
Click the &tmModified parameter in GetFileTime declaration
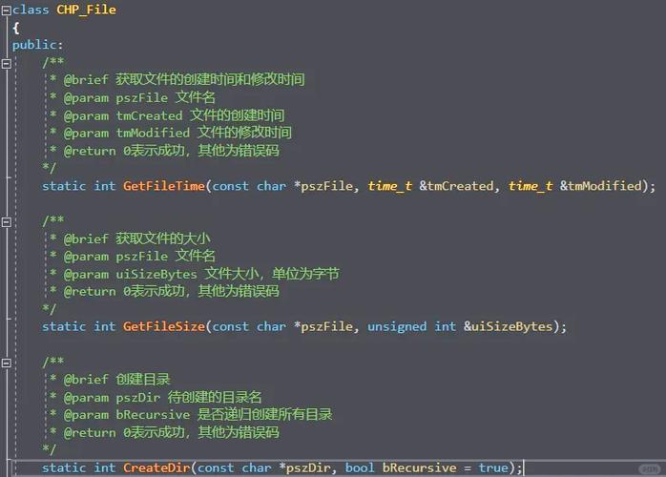tap(603, 186)
